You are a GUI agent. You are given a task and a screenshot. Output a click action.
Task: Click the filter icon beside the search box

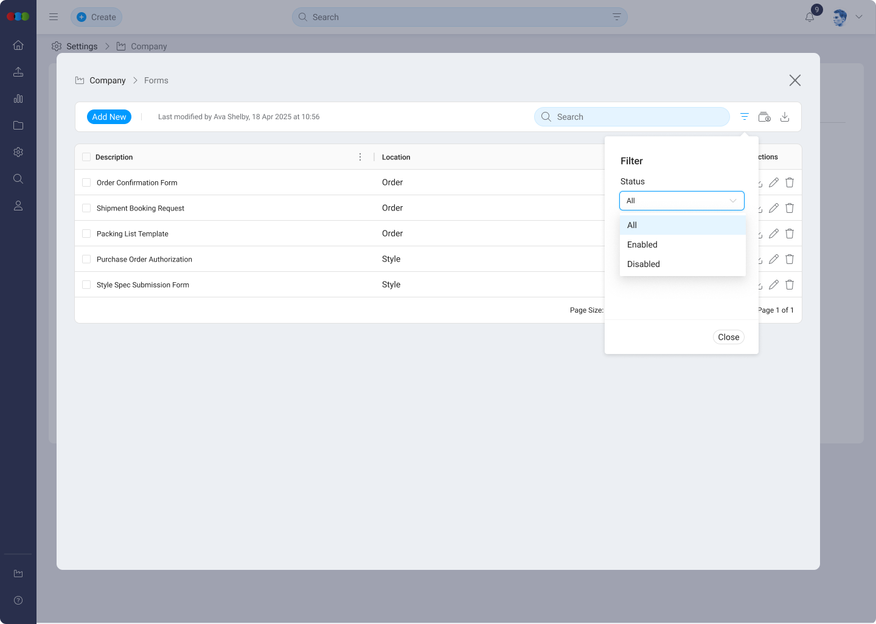744,117
